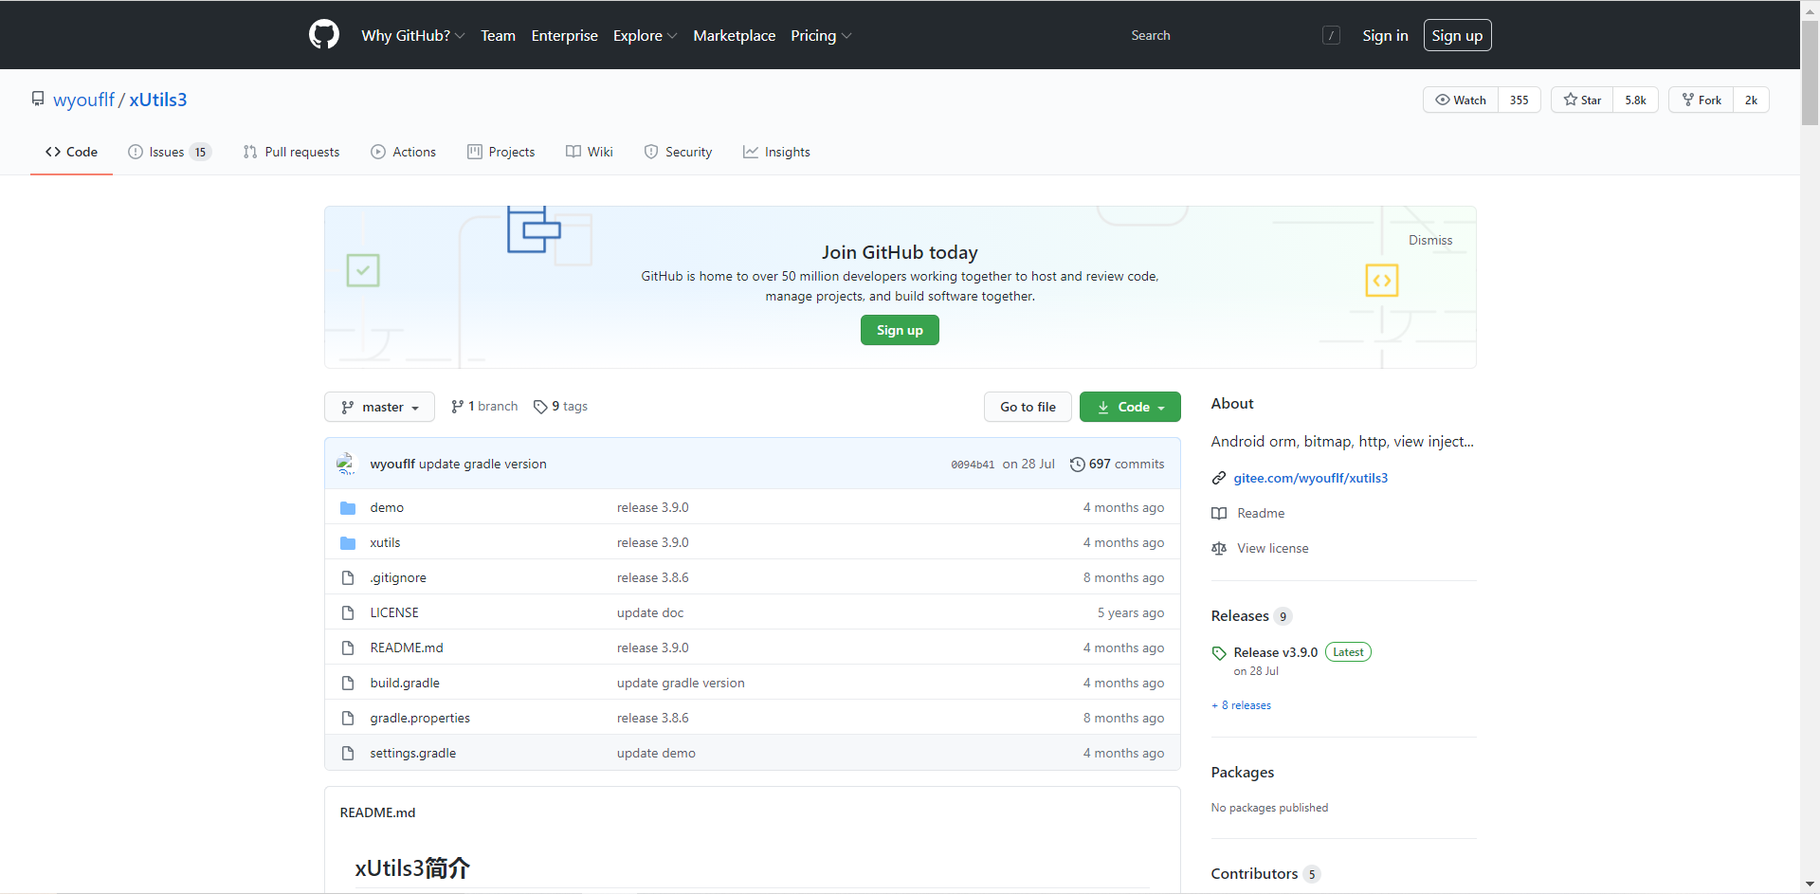Click the scrollbar down arrow
This screenshot has height=894, width=1820.
[x=1810, y=885]
